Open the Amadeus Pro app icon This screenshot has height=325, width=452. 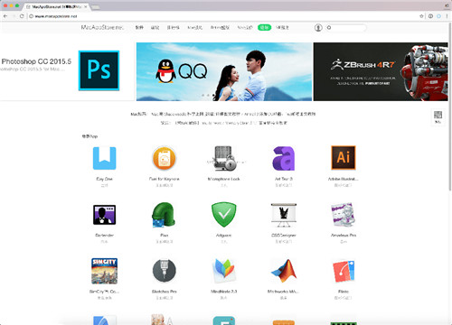tap(344, 215)
